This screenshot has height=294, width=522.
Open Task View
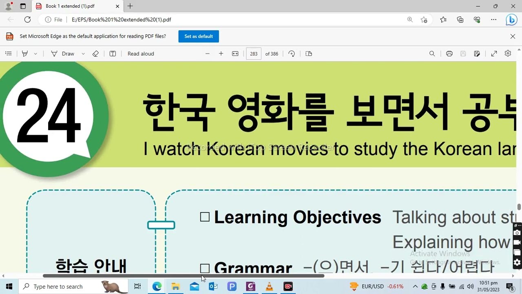tap(137, 287)
